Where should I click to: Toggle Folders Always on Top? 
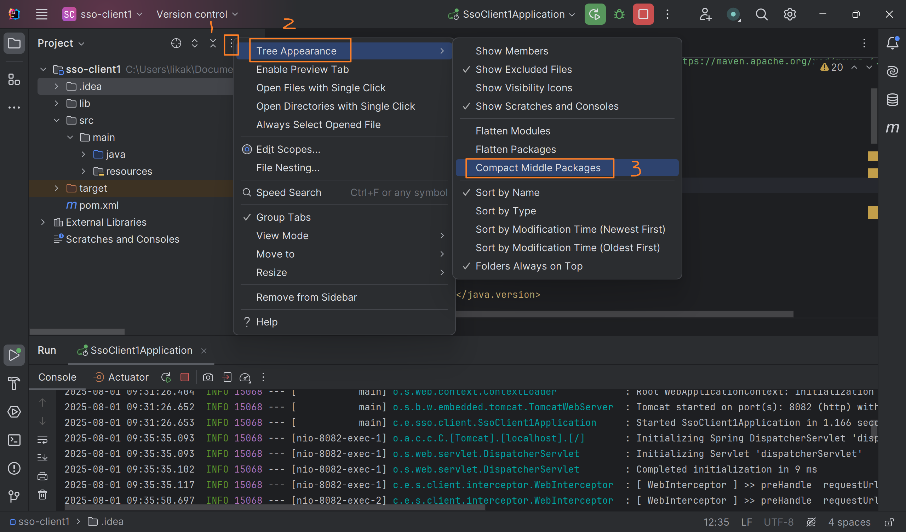[x=529, y=266]
